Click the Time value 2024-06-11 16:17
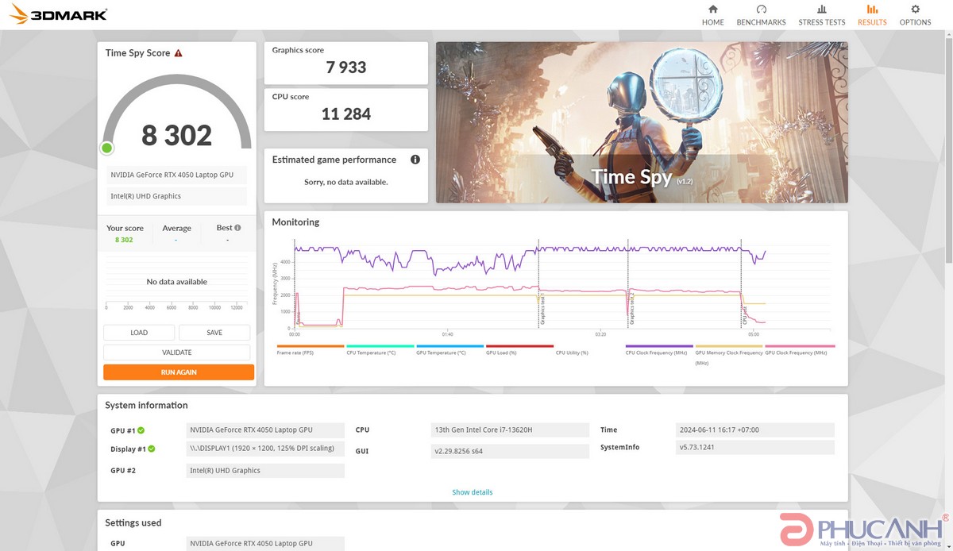The image size is (953, 551). pos(755,430)
